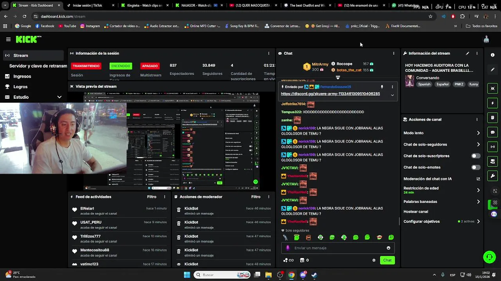
Task: Open stream information three-dot menu
Action: 477,53
